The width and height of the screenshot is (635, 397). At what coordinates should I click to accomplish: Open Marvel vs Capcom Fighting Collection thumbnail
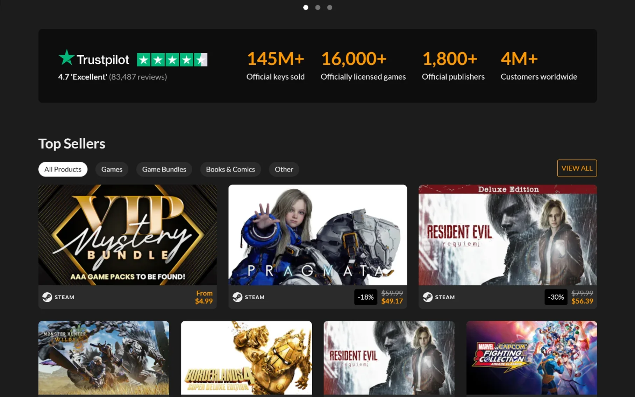[531, 358]
